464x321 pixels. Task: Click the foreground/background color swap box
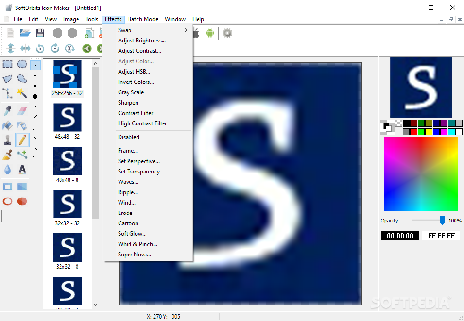(x=387, y=127)
